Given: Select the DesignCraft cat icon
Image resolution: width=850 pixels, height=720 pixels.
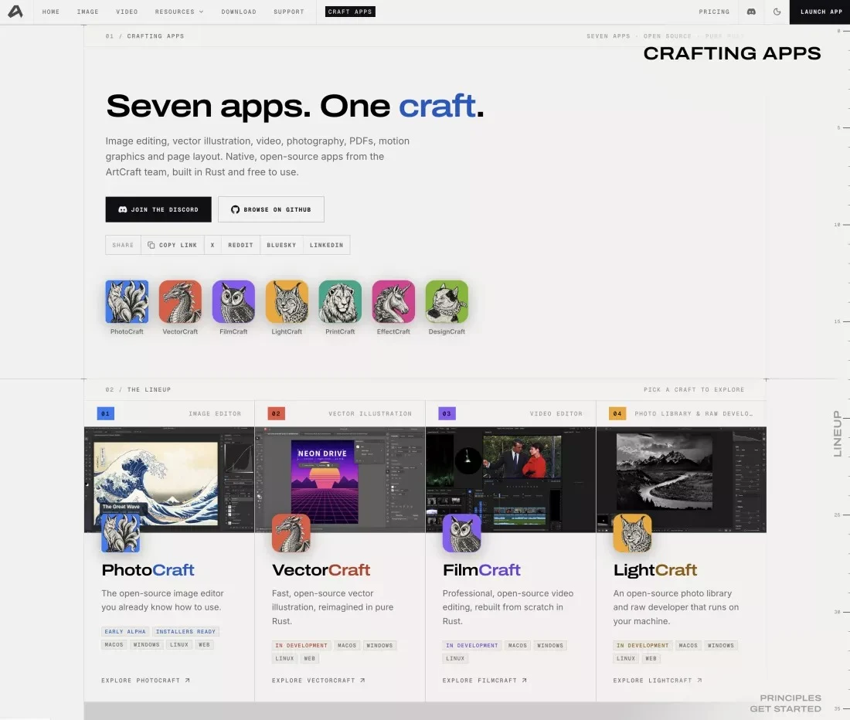Looking at the screenshot, I should pyautogui.click(x=447, y=302).
